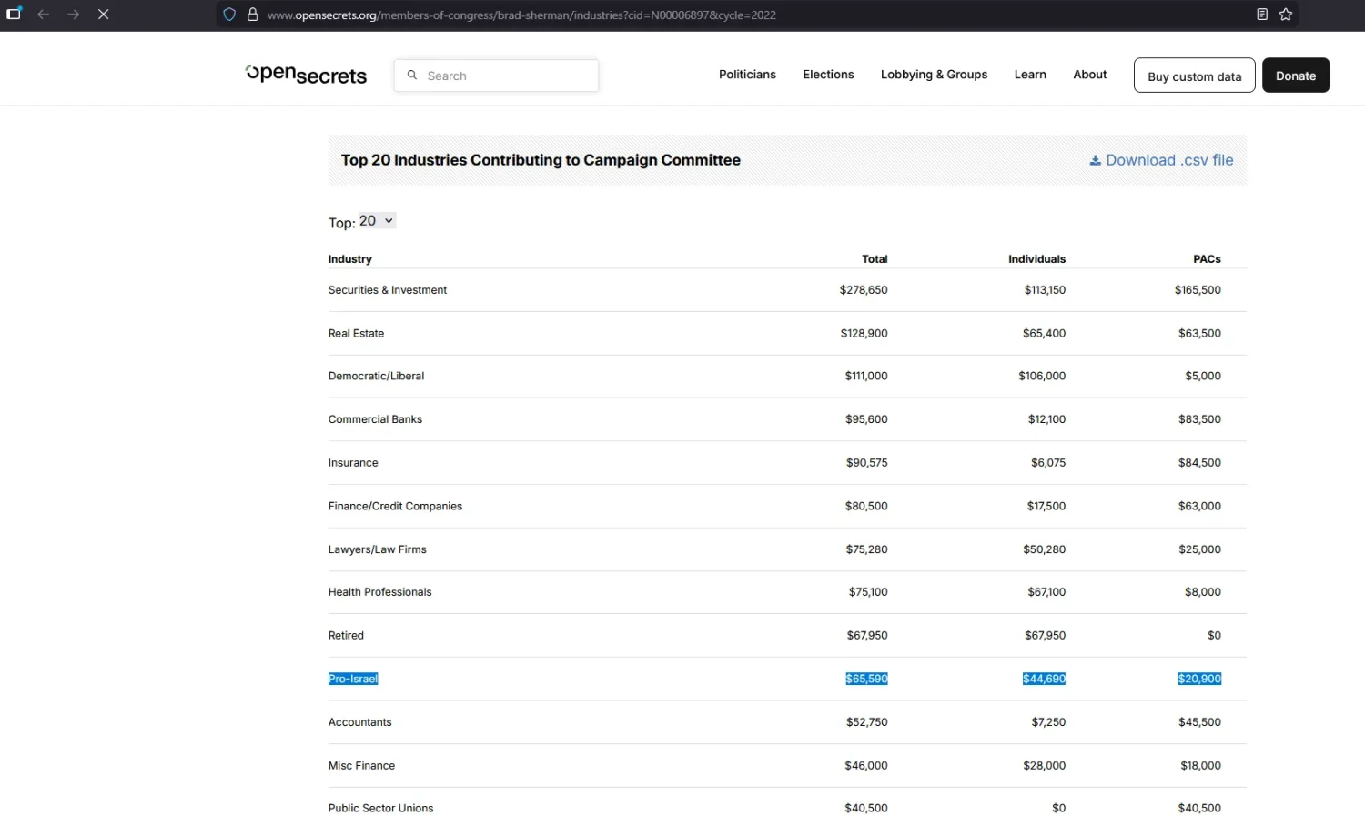This screenshot has width=1365, height=826.
Task: Click the tracking protection shield icon
Action: [229, 15]
